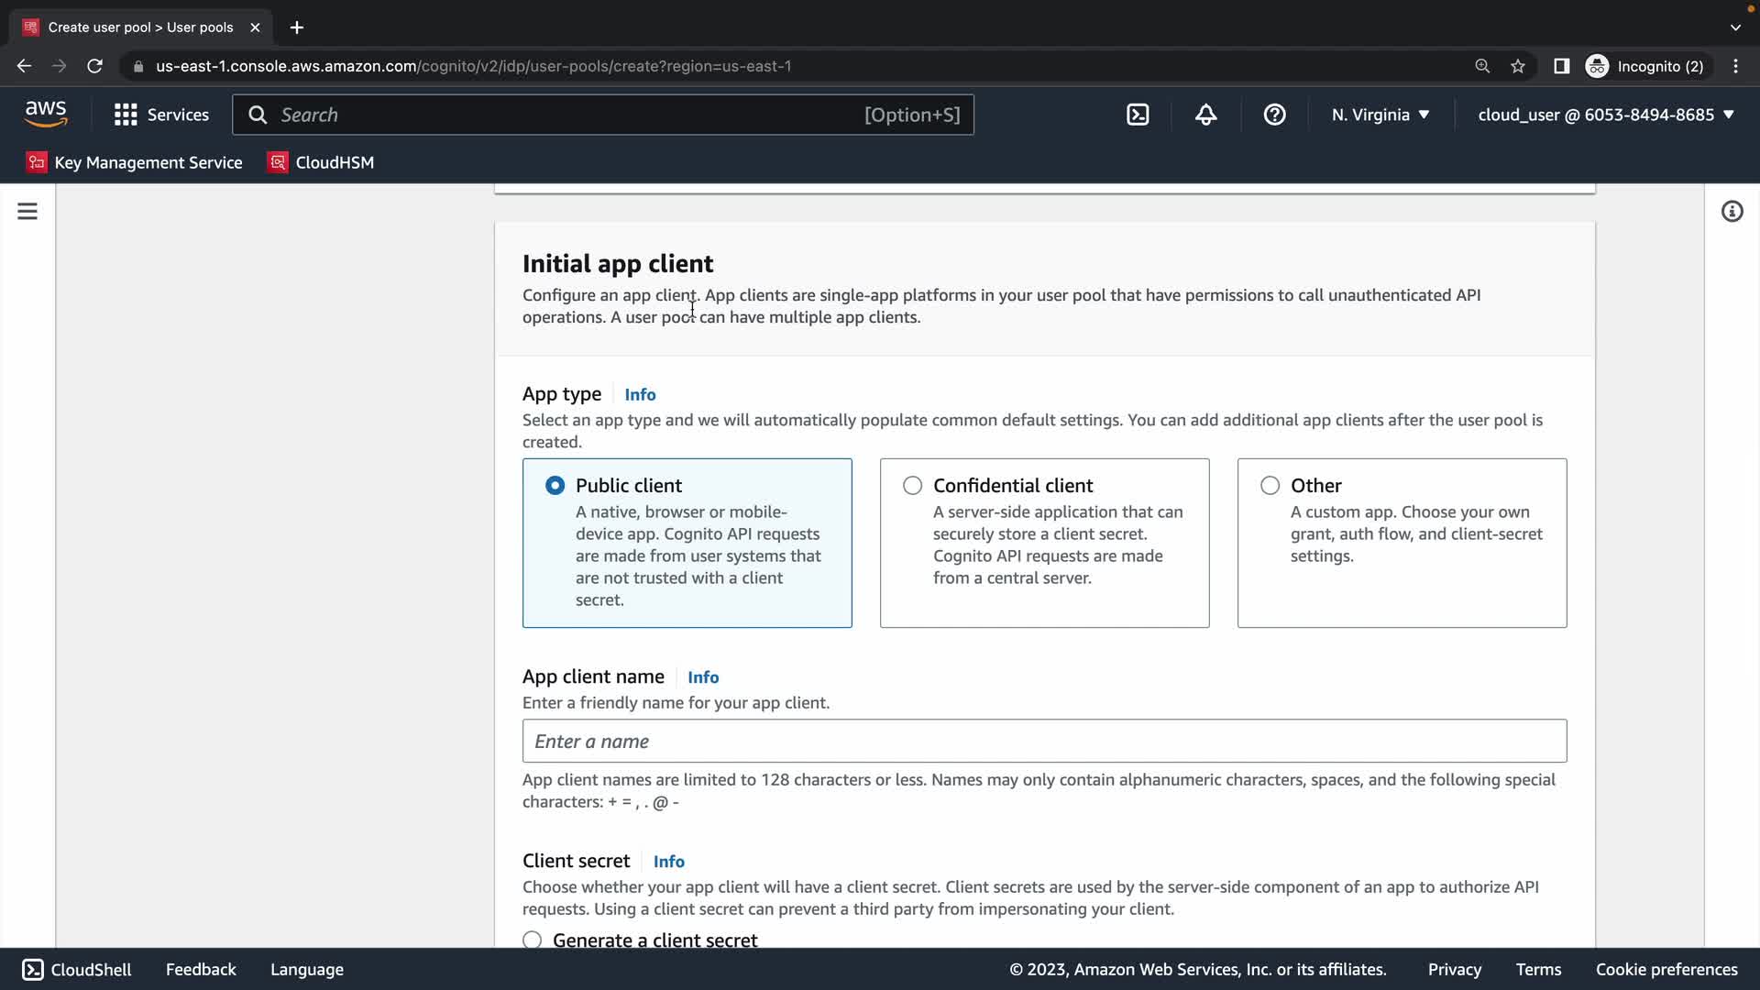1760x990 pixels.
Task: Choose the Other app type
Action: point(1270,486)
